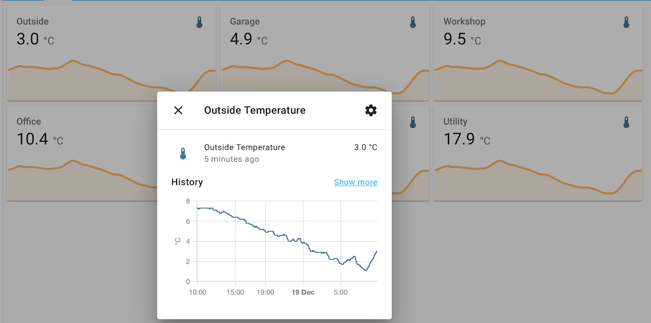Viewport: 651px width, 323px height.
Task: Click the thermometer icon on the Garage card
Action: (412, 22)
